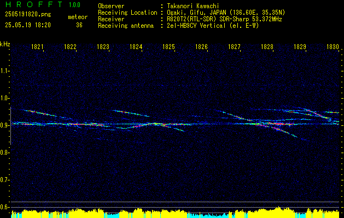Click the 1827 time axis marker
The height and width of the screenshot is (218, 344).
click(234, 47)
